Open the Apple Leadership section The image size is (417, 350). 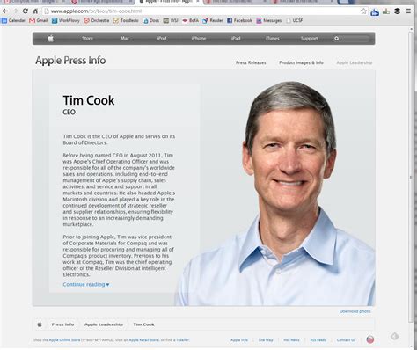(x=355, y=62)
